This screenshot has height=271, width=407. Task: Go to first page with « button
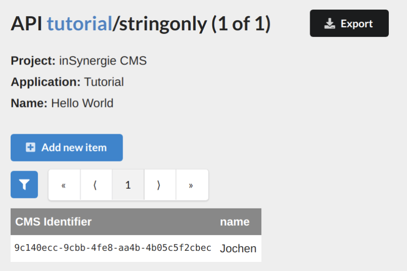(x=64, y=185)
